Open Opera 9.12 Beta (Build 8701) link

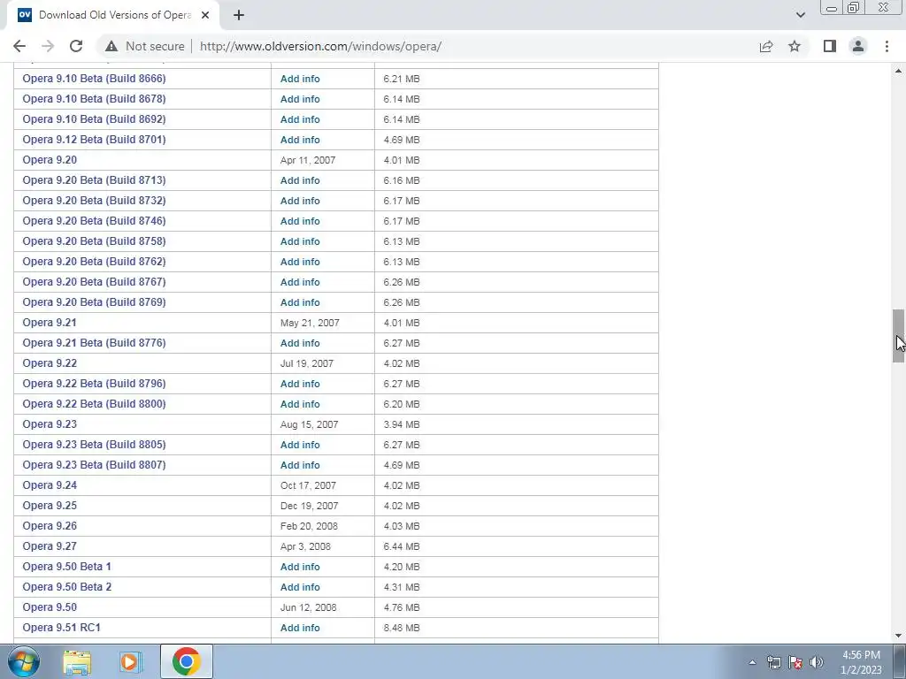click(94, 139)
